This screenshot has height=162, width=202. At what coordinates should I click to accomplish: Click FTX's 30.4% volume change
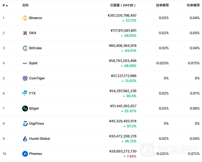pos(131,96)
